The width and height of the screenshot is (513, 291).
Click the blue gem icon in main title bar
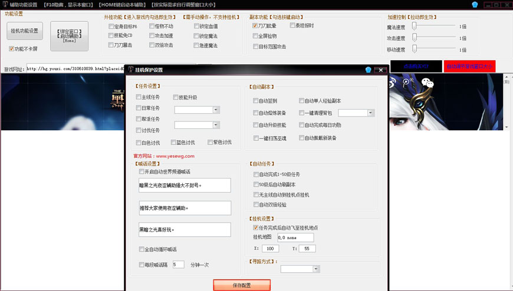point(475,4)
